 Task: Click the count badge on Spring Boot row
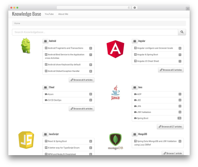[179, 118]
